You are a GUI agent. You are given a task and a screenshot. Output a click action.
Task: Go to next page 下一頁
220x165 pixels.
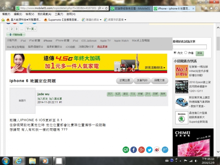[x=31, y=29]
